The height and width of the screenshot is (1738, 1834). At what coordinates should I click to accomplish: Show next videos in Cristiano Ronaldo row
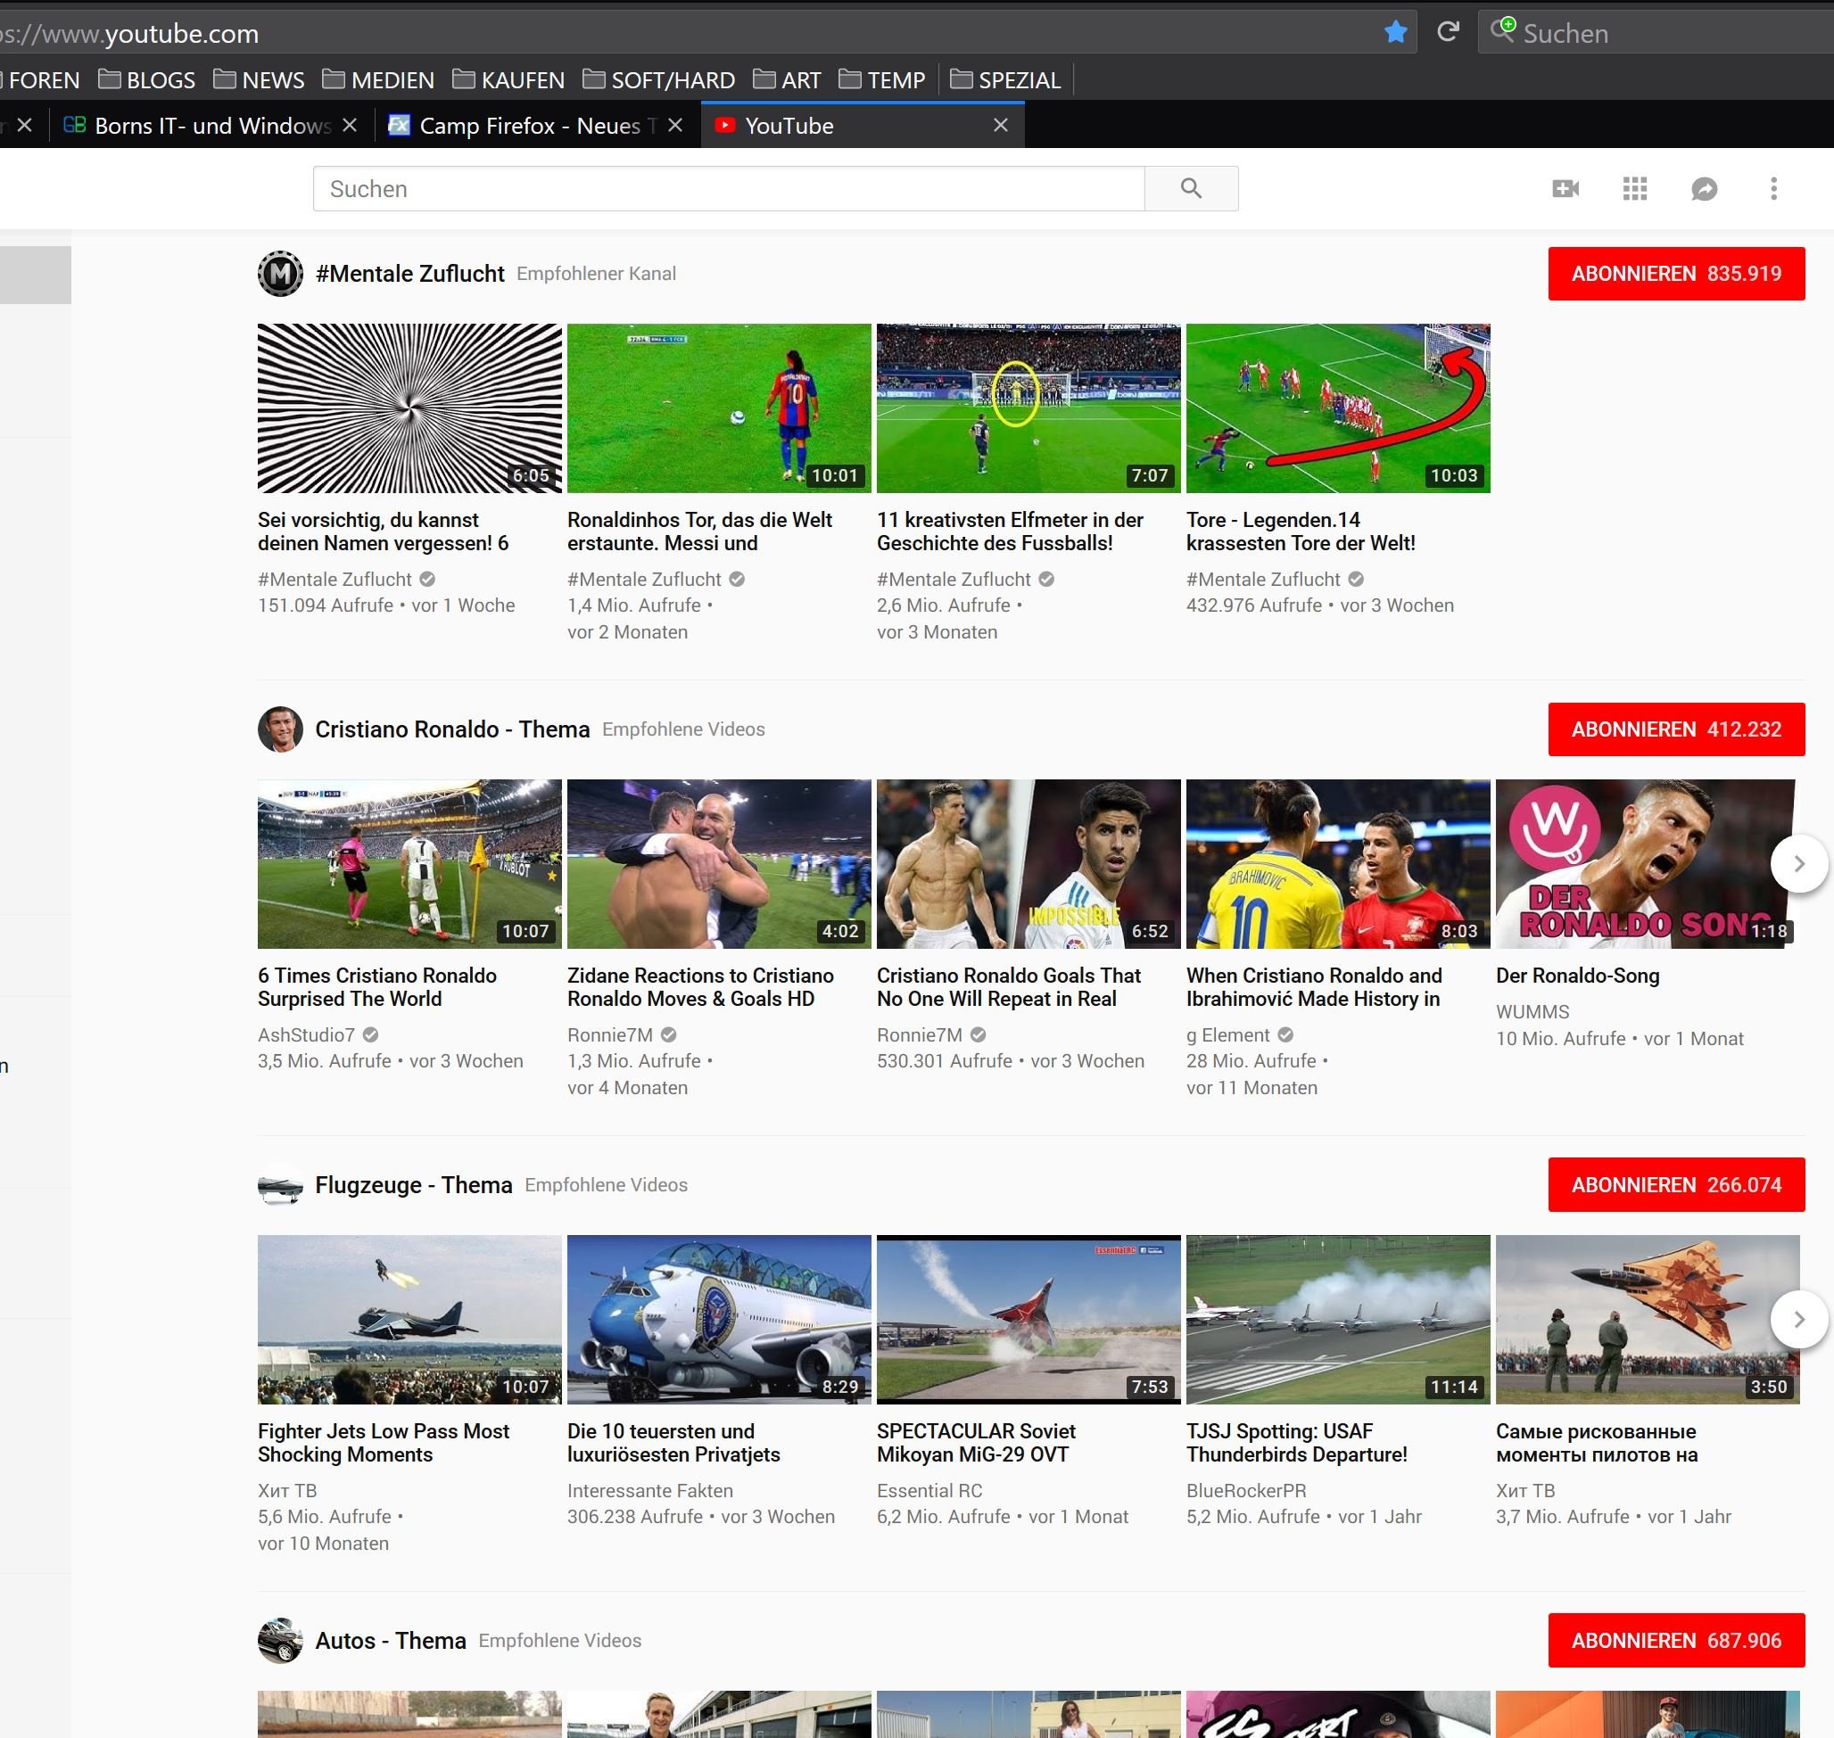pyautogui.click(x=1797, y=863)
